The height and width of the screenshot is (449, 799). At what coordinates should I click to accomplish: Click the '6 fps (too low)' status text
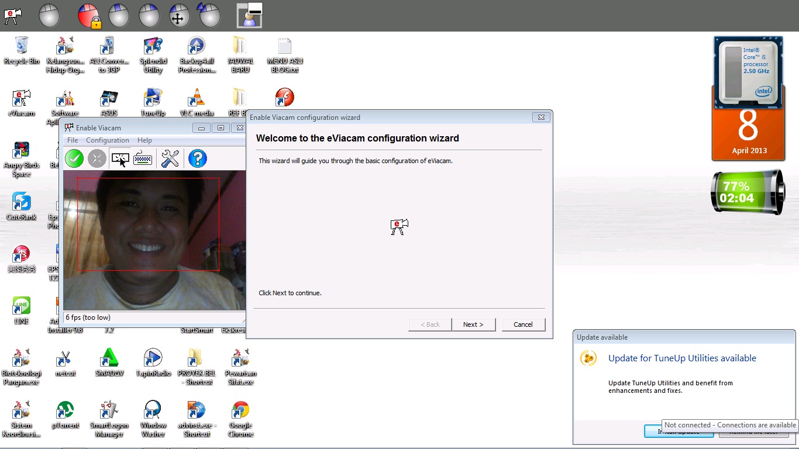[88, 317]
